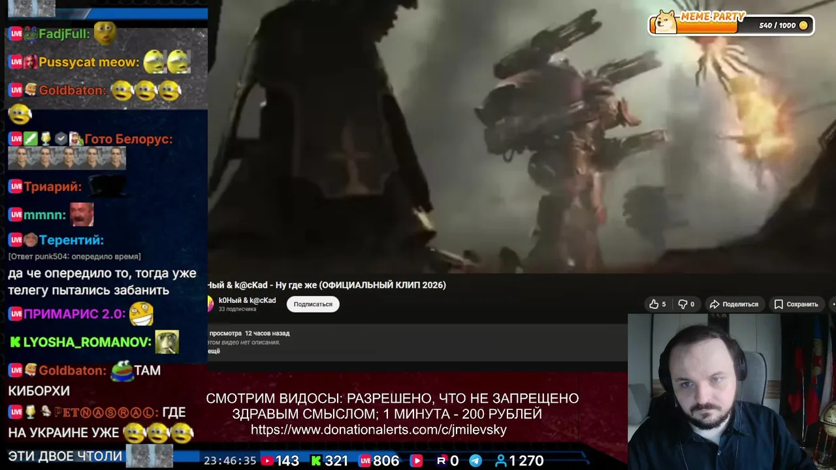Click the Kick badge beside LYOSHA_ROMANOV
This screenshot has height=470, width=836.
(x=15, y=342)
